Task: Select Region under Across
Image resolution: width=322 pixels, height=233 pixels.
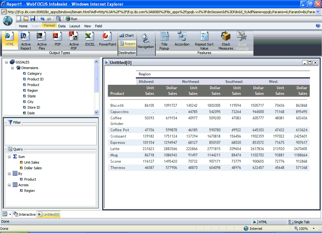Action: point(29,191)
